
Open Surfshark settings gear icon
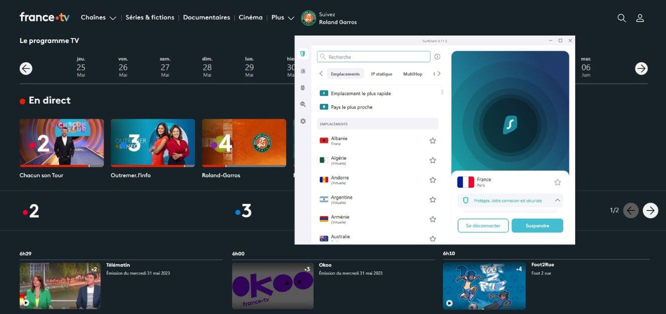point(303,121)
